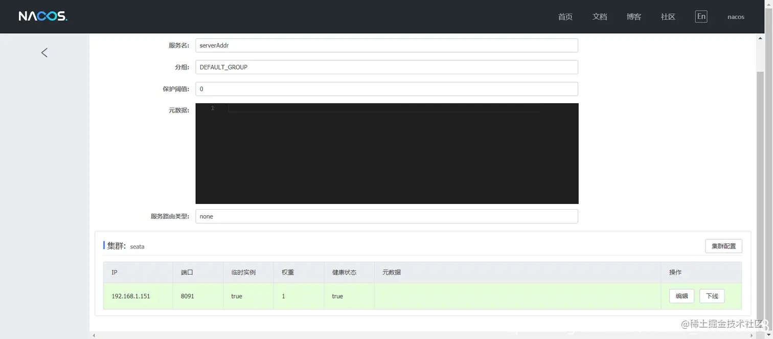773x339 pixels.
Task: Click 下线 for instance 192.168.1.151
Action: 712,296
